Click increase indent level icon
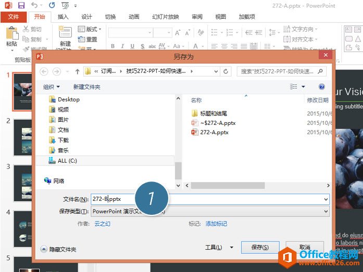363x272 pixels. coord(259,33)
